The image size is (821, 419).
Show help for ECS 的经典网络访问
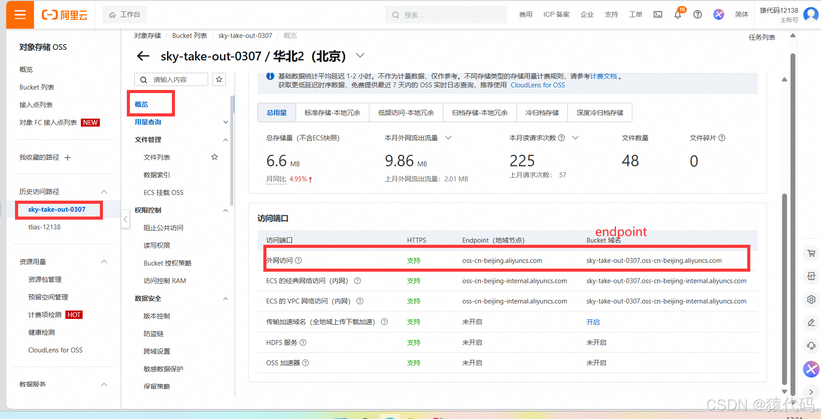pyautogui.click(x=358, y=281)
